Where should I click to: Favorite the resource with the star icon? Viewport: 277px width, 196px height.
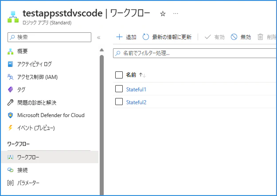pyautogui.click(x=163, y=14)
